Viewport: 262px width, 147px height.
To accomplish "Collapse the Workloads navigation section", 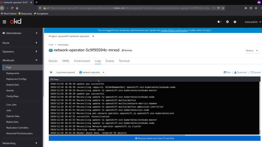I will pyautogui.click(x=20, y=60).
